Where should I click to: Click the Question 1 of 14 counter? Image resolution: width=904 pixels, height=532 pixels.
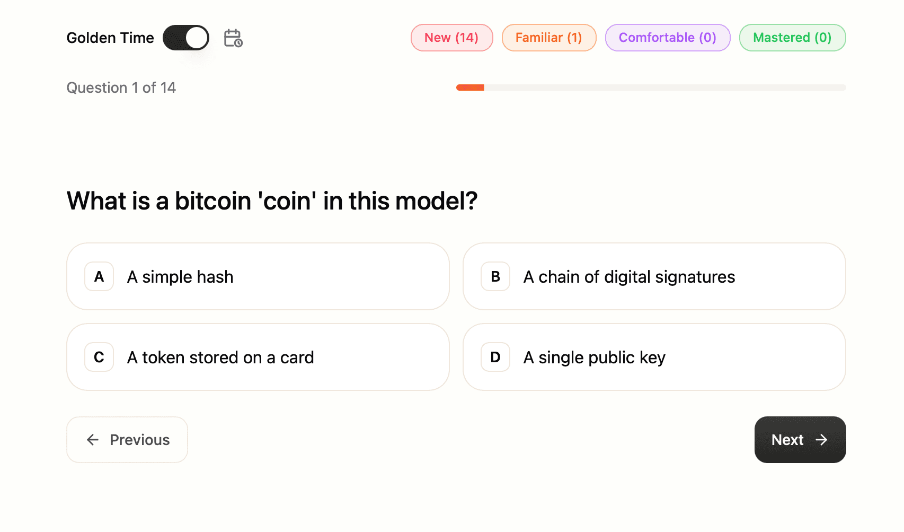(x=121, y=88)
